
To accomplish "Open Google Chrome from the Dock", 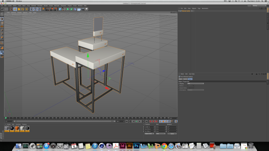I will [x=164, y=146].
